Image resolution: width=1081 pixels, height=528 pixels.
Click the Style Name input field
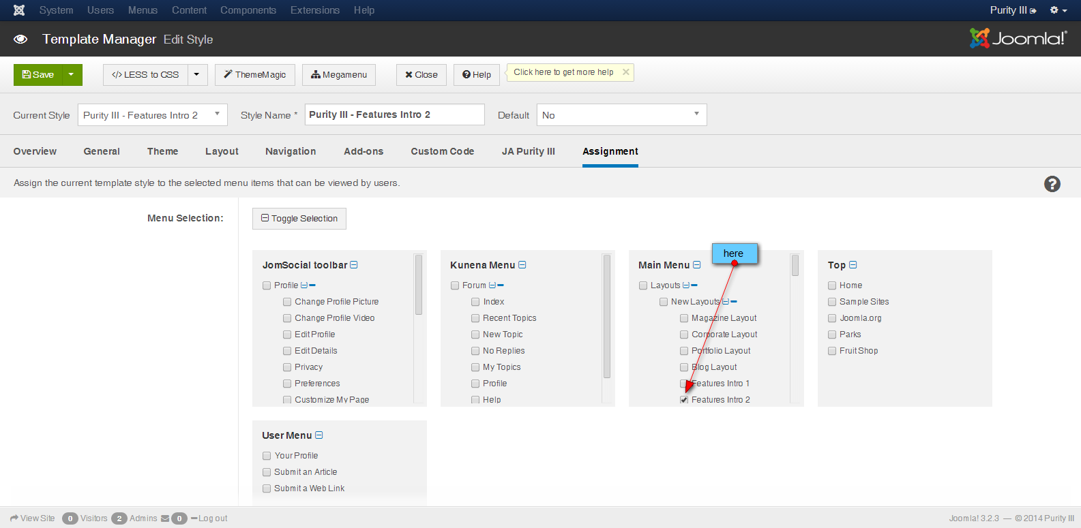[395, 114]
